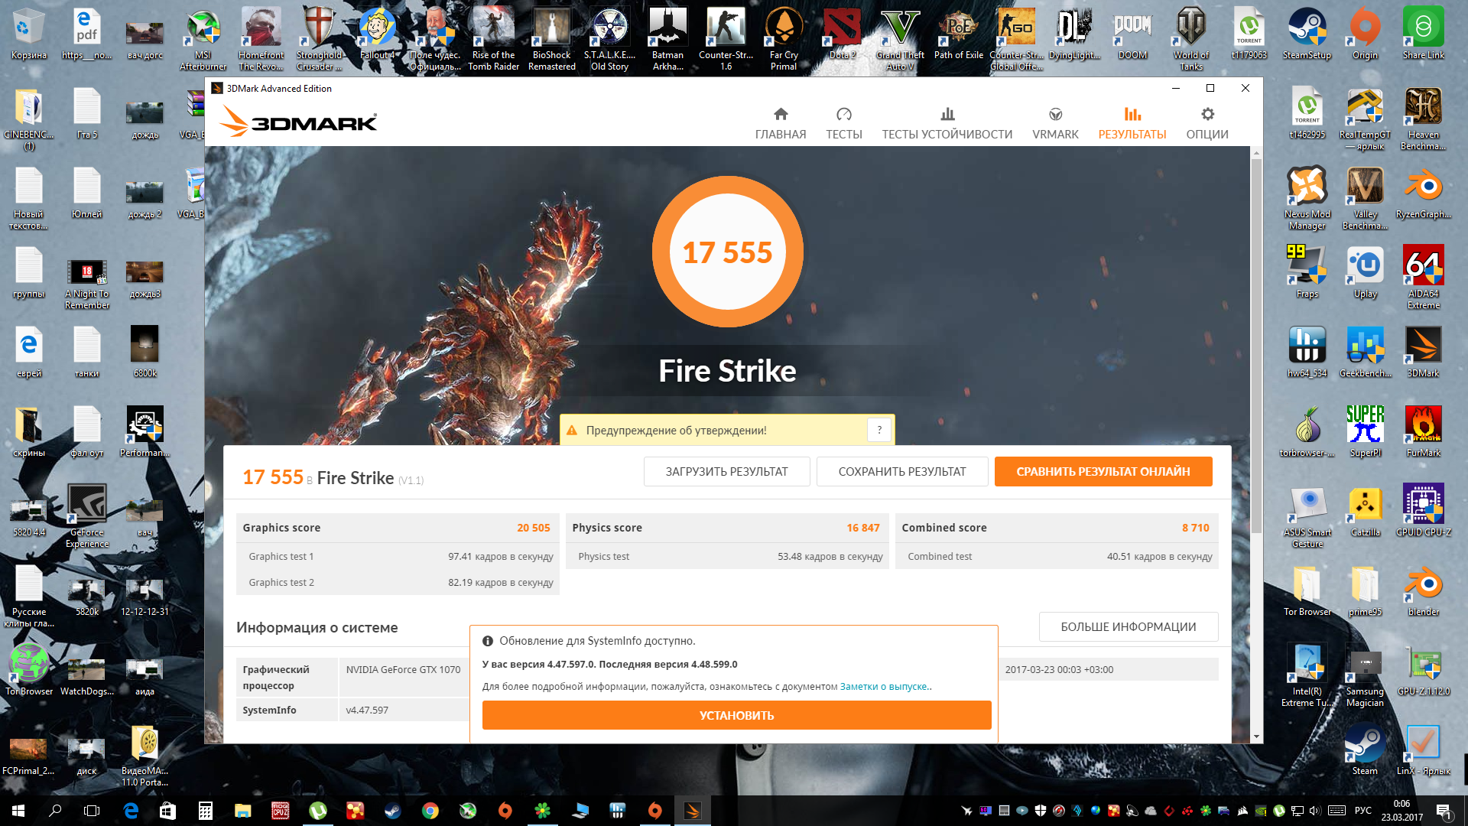Open Steam from the taskbar
This screenshot has width=1468, height=826.
click(392, 811)
